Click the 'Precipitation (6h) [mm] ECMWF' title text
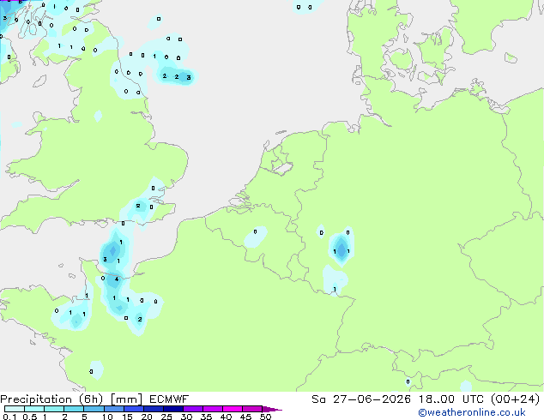This screenshot has height=420, width=544. (94, 399)
